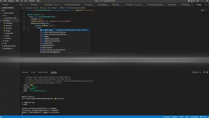Screen dimensions: 209x118
Task: Switch to the ready.js editor tab
Action: tap(88, 5)
